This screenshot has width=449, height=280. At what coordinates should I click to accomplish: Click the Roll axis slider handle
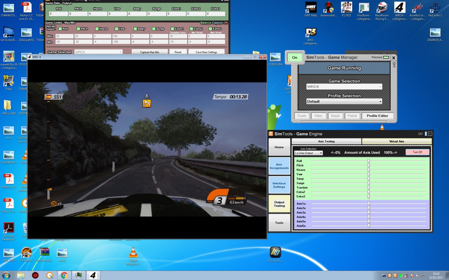368,161
